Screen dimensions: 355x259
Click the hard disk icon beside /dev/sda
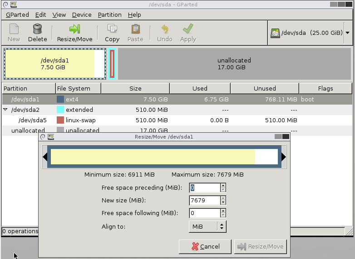click(x=275, y=33)
